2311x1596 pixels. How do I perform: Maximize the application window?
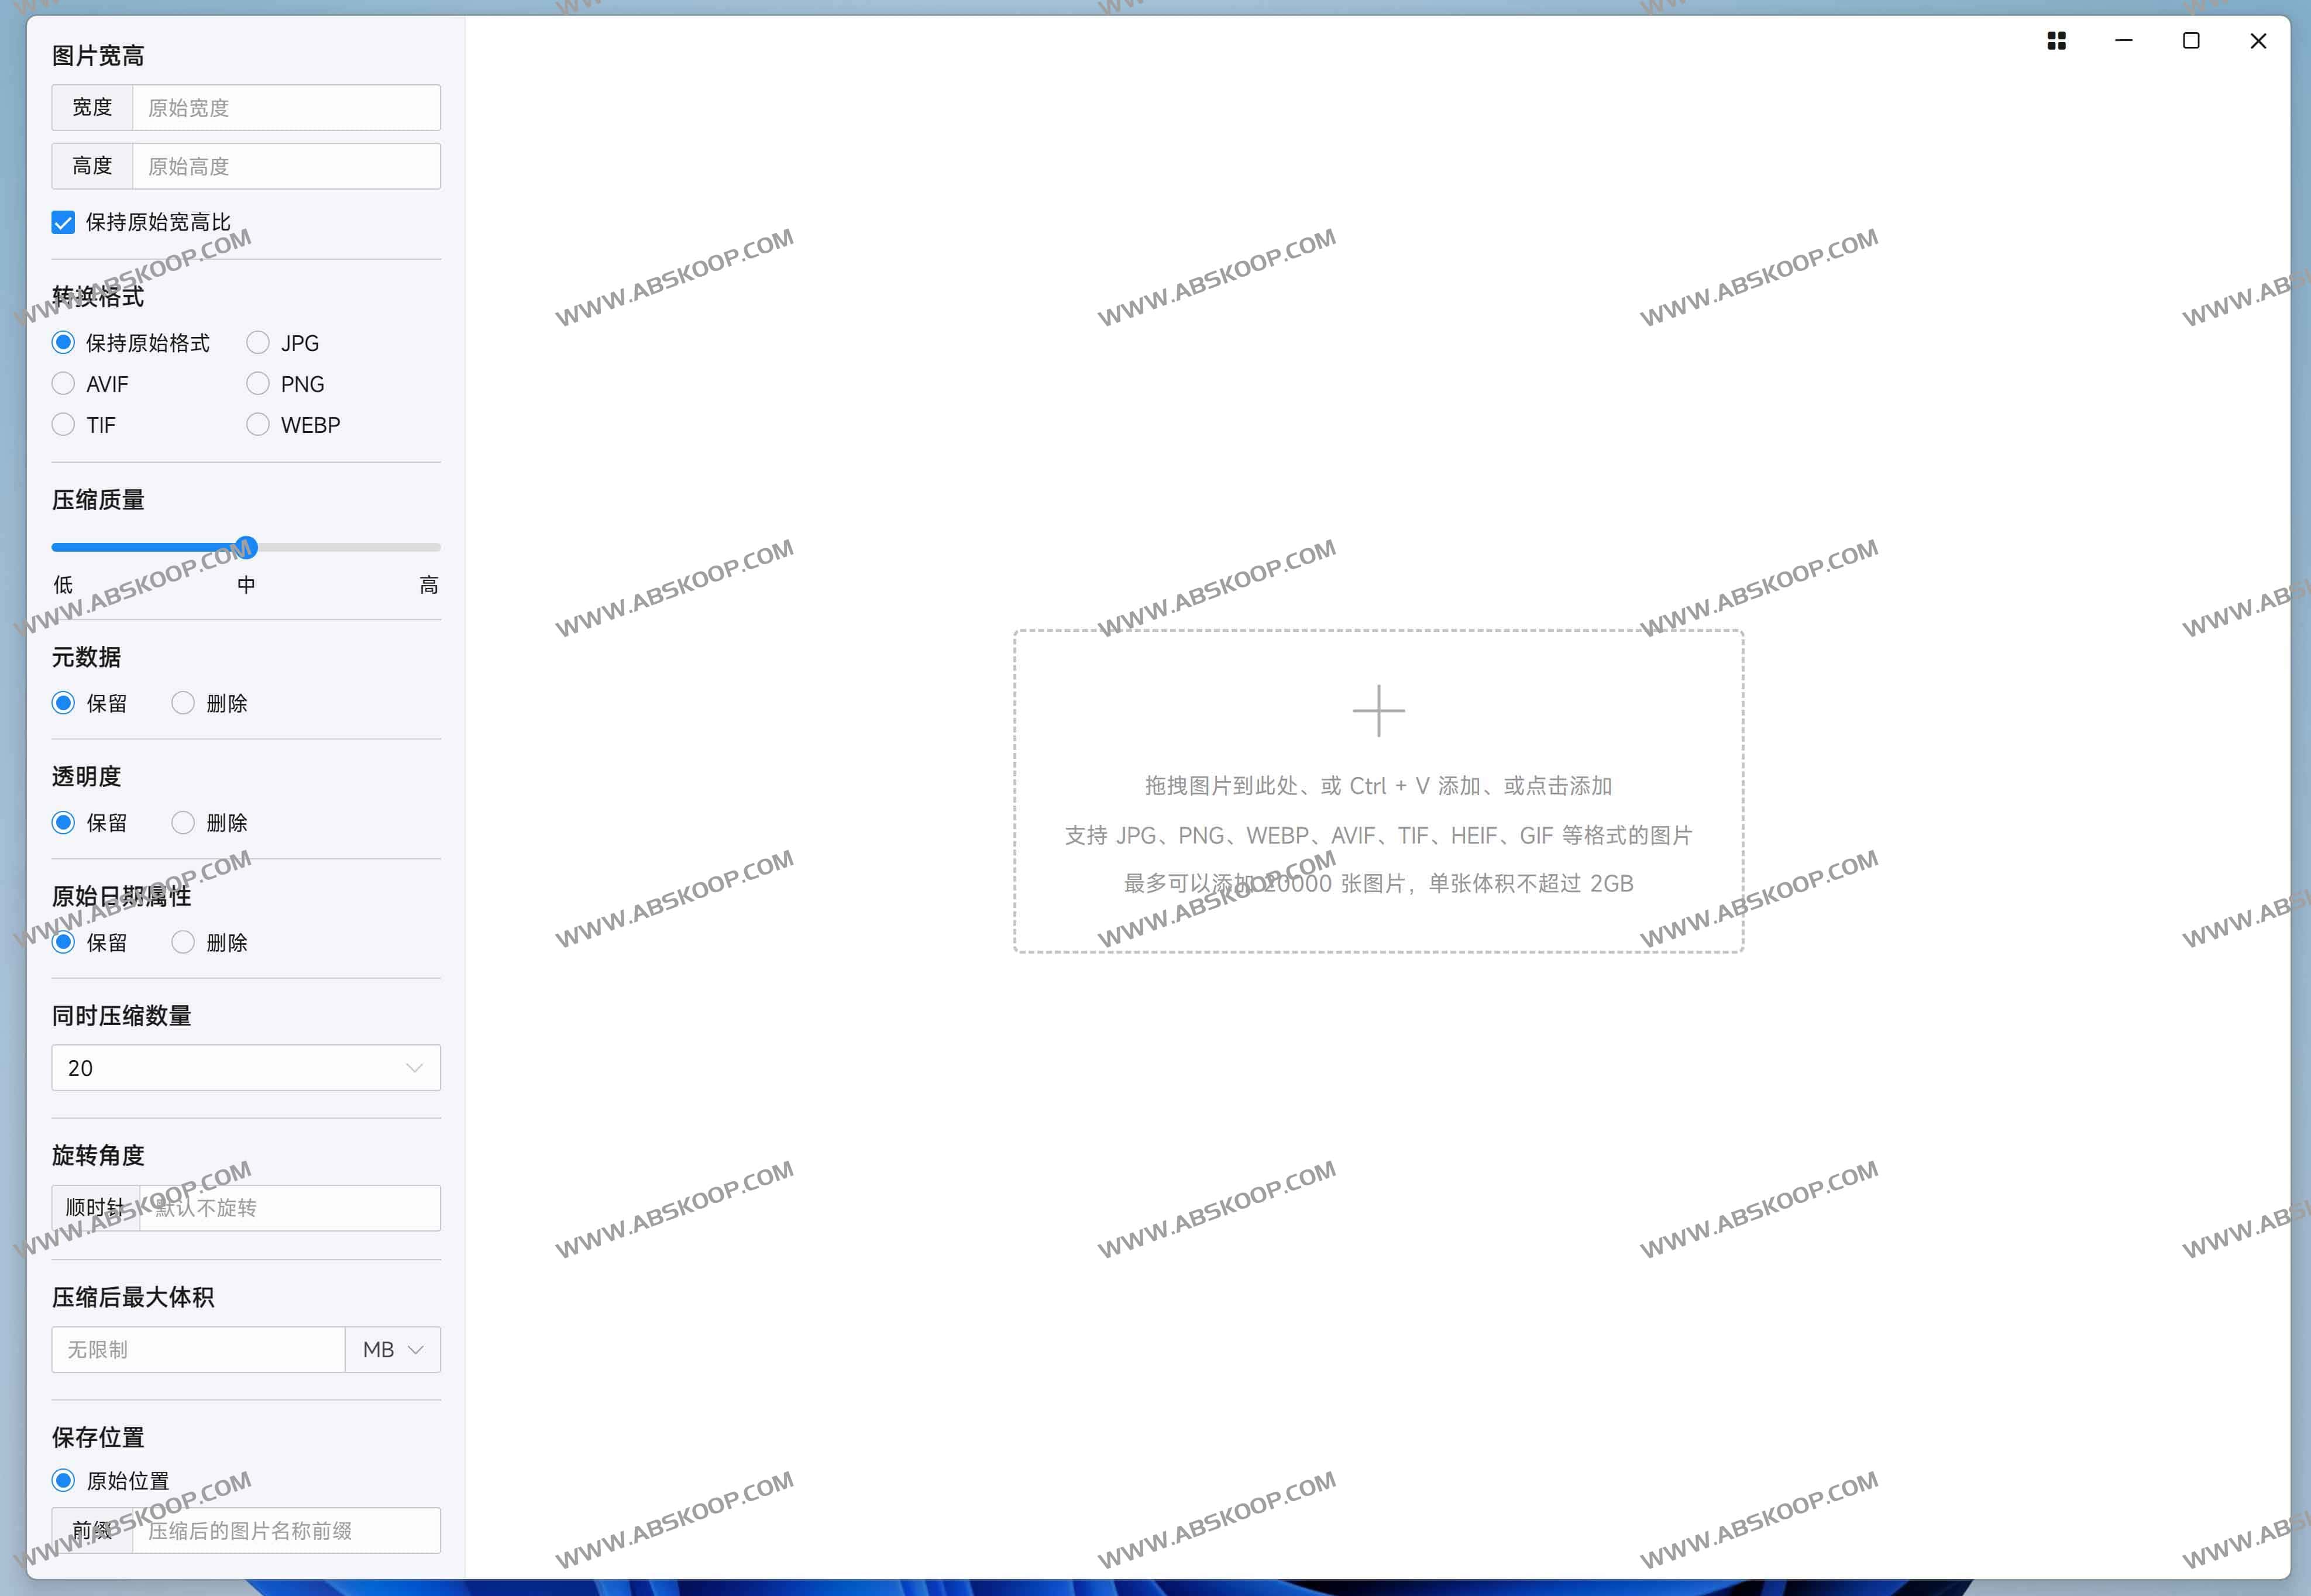2190,41
